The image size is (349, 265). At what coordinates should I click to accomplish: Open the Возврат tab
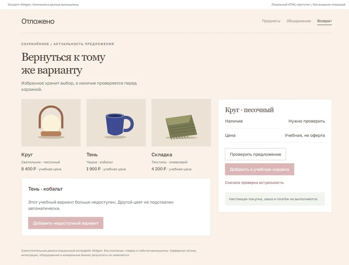(x=324, y=21)
